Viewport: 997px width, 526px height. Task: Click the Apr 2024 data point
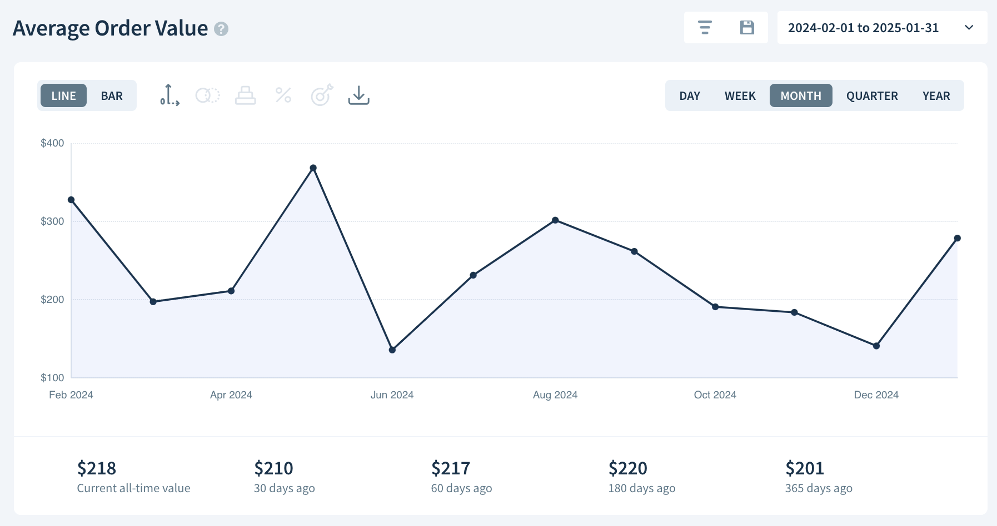[231, 291]
